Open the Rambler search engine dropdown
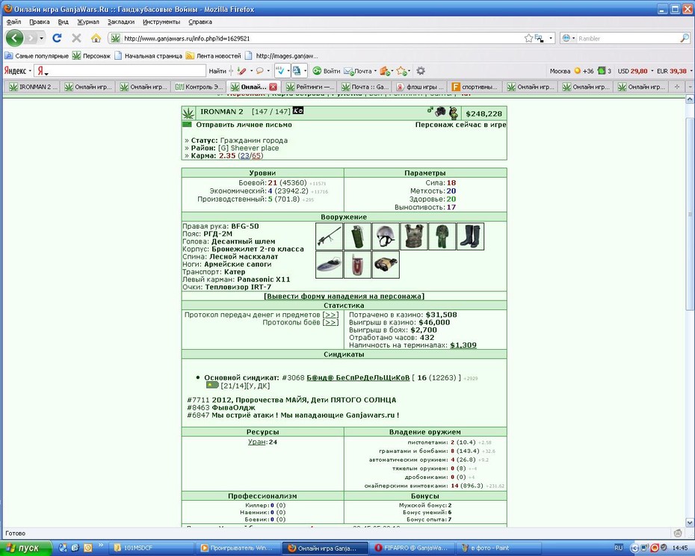Screen dimensions: 695x556 coord(569,39)
